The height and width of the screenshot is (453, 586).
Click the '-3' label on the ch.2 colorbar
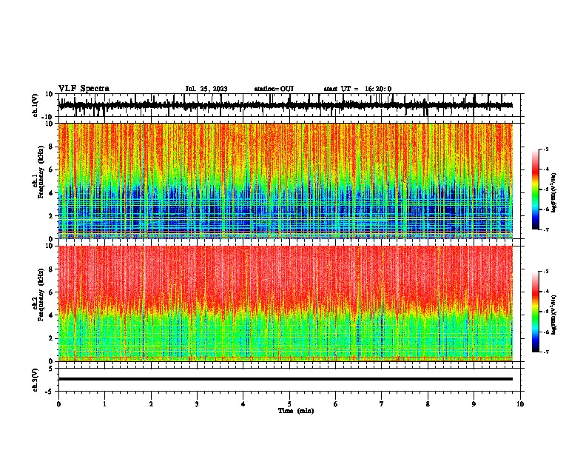click(545, 271)
